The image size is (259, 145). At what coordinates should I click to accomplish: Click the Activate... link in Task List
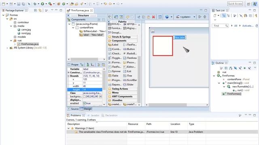coord(248,26)
